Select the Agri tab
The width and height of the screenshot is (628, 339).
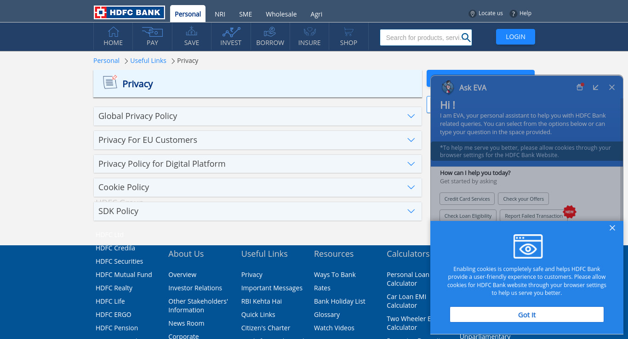pyautogui.click(x=316, y=14)
